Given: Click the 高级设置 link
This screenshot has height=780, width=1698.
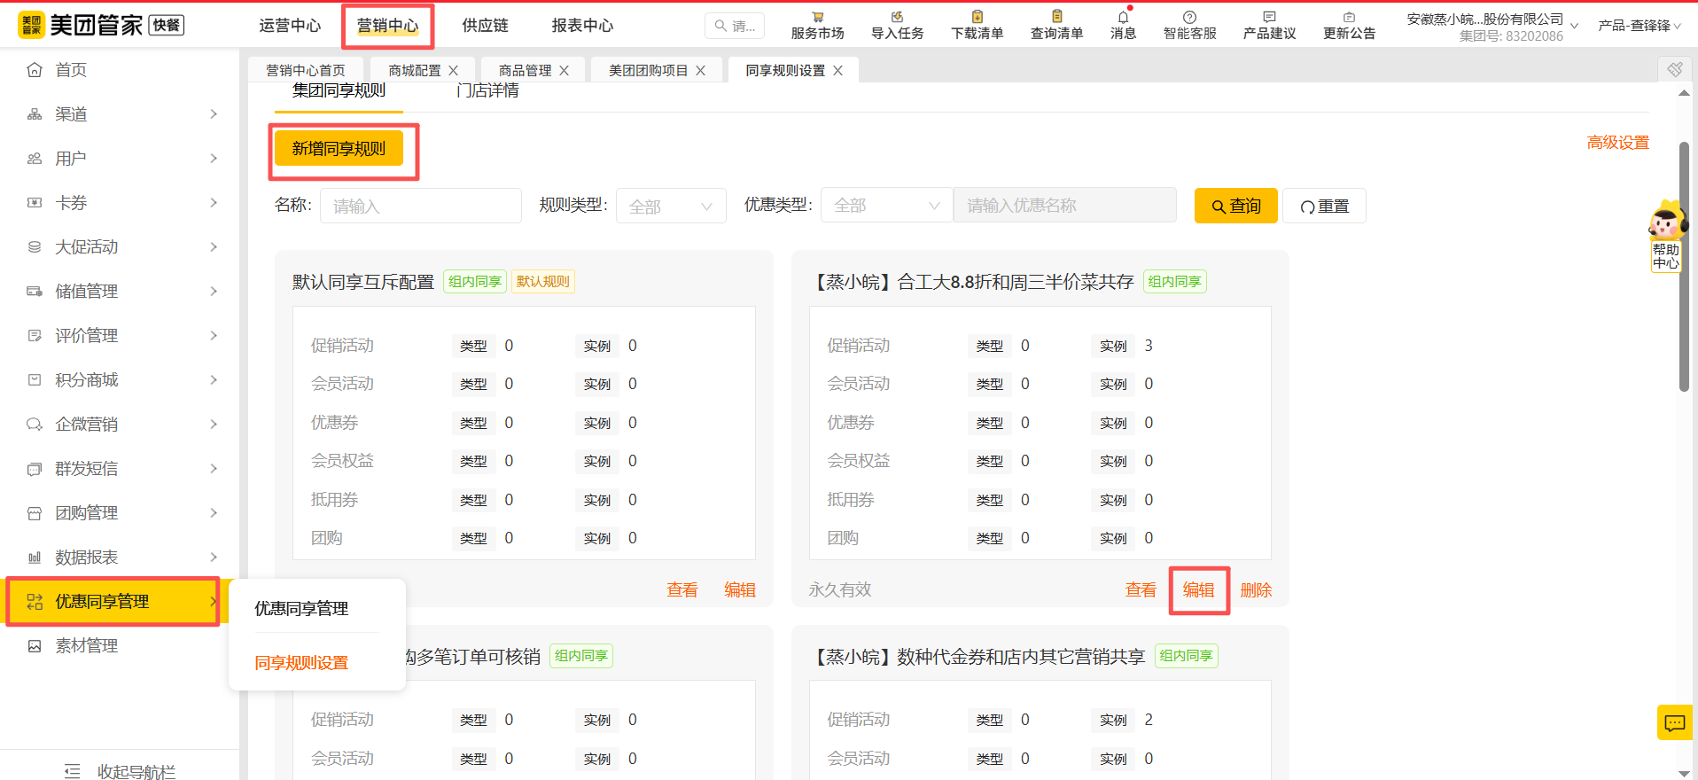Looking at the screenshot, I should [1617, 143].
